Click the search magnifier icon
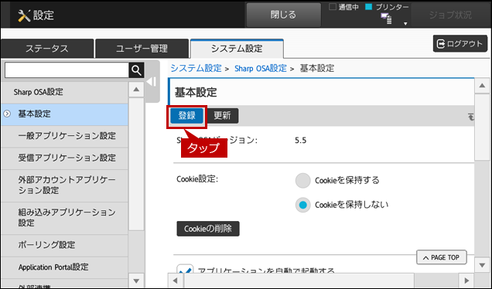Image resolution: width=492 pixels, height=289 pixels. [x=136, y=70]
